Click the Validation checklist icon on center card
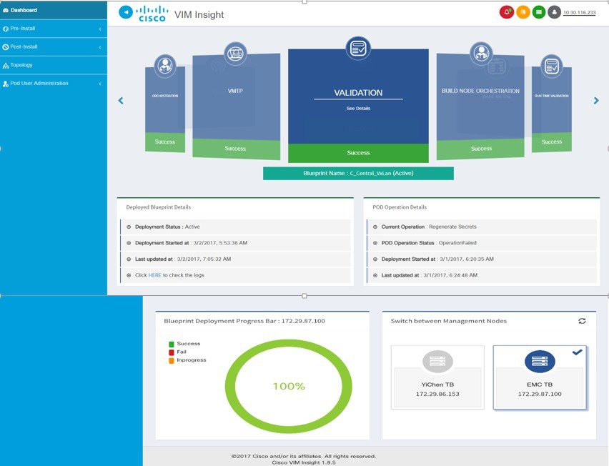This screenshot has width=609, height=466. [x=358, y=48]
